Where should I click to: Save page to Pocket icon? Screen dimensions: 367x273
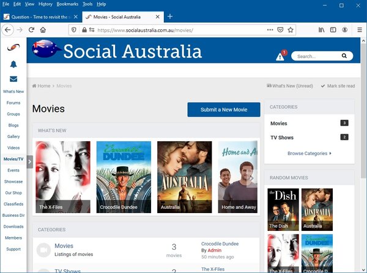280,29
